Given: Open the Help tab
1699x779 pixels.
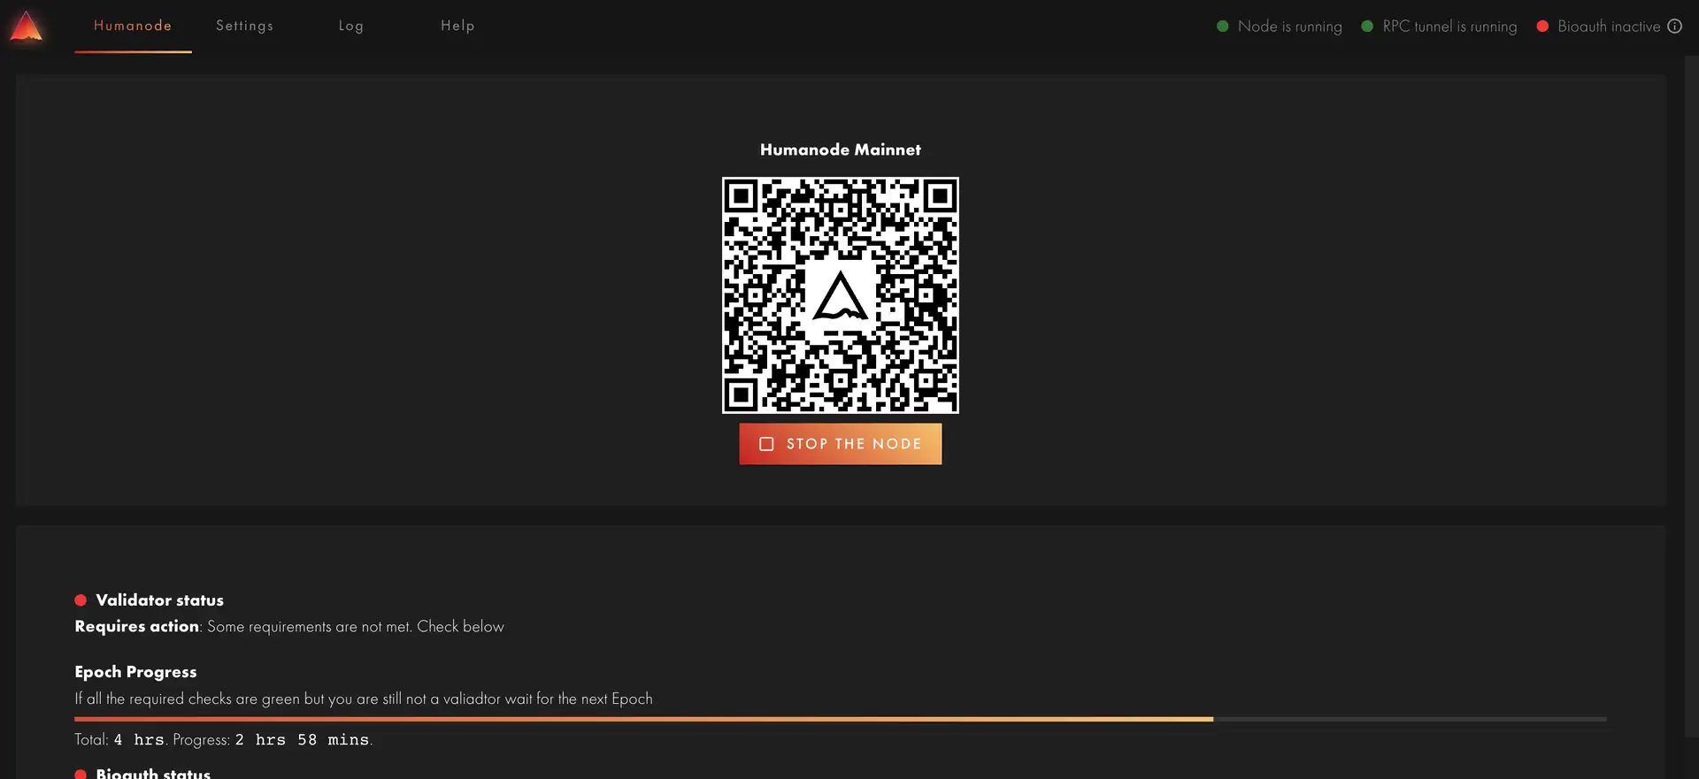Looking at the screenshot, I should (x=457, y=26).
